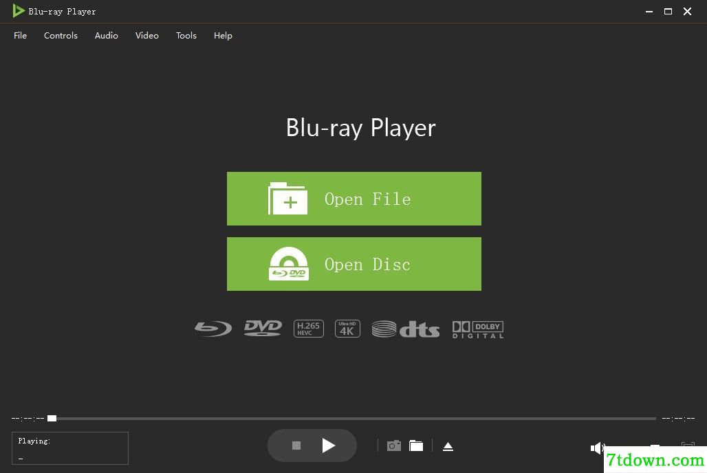Minimize the Blu-ray Player window
Image resolution: width=707 pixels, height=473 pixels.
649,11
